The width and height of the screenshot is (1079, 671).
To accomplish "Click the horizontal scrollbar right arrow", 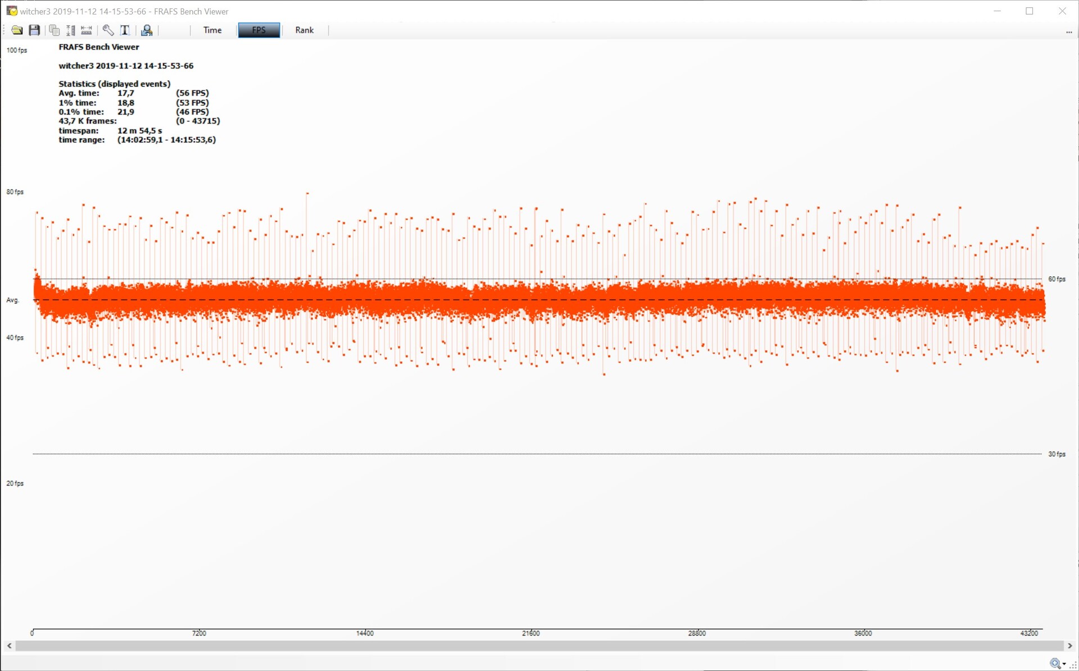I will click(x=1069, y=646).
